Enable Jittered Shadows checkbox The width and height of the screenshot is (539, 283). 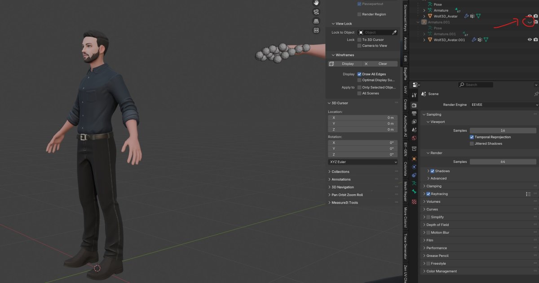472,144
